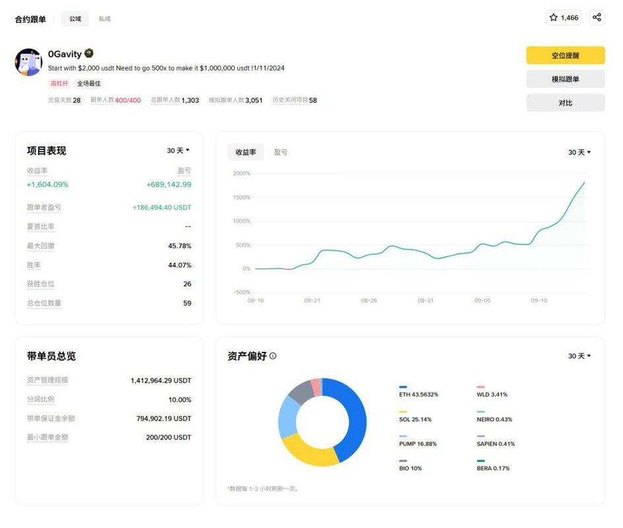
Task: Click the 历史关闭项目 58 stat
Action: pos(295,100)
